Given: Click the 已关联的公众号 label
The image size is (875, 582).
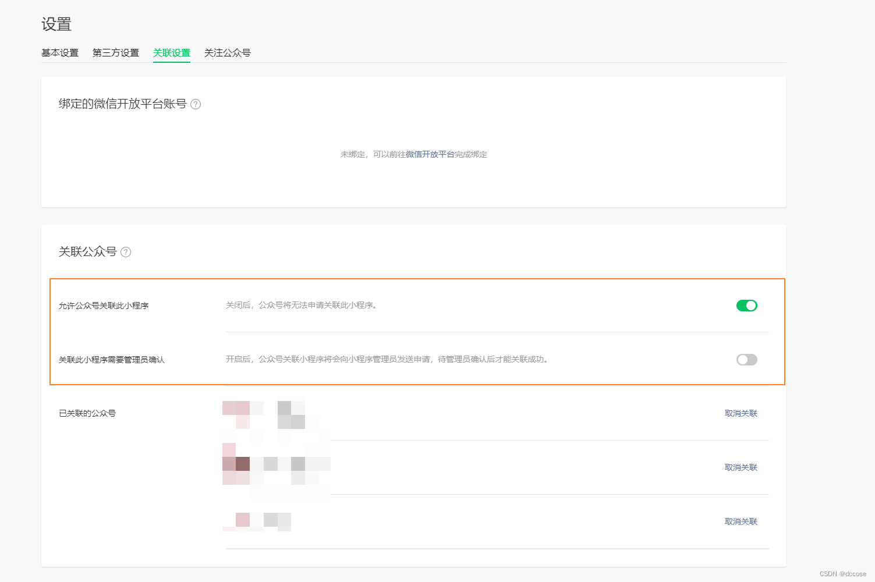Looking at the screenshot, I should (87, 413).
